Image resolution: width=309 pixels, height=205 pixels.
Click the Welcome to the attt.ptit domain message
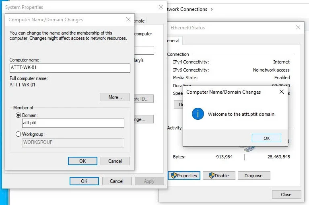(x=241, y=114)
